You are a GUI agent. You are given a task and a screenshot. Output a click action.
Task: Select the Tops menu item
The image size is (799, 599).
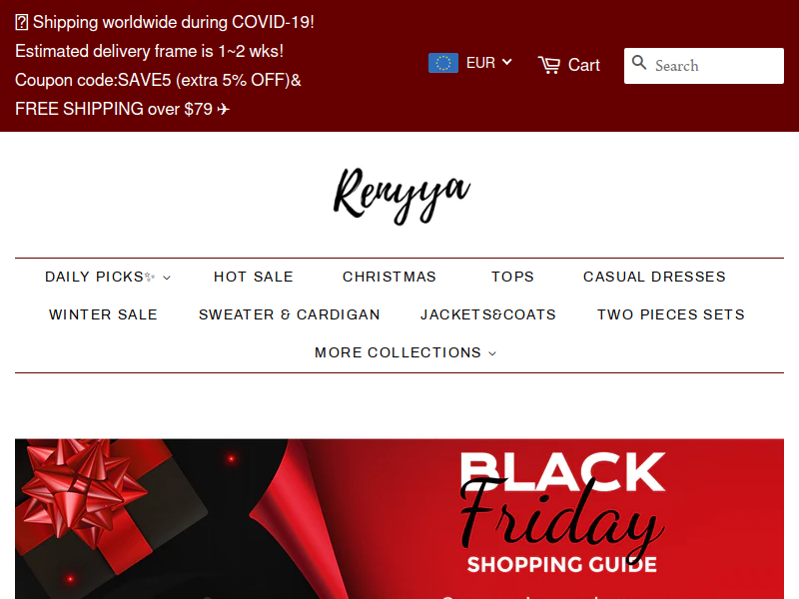pyautogui.click(x=512, y=277)
